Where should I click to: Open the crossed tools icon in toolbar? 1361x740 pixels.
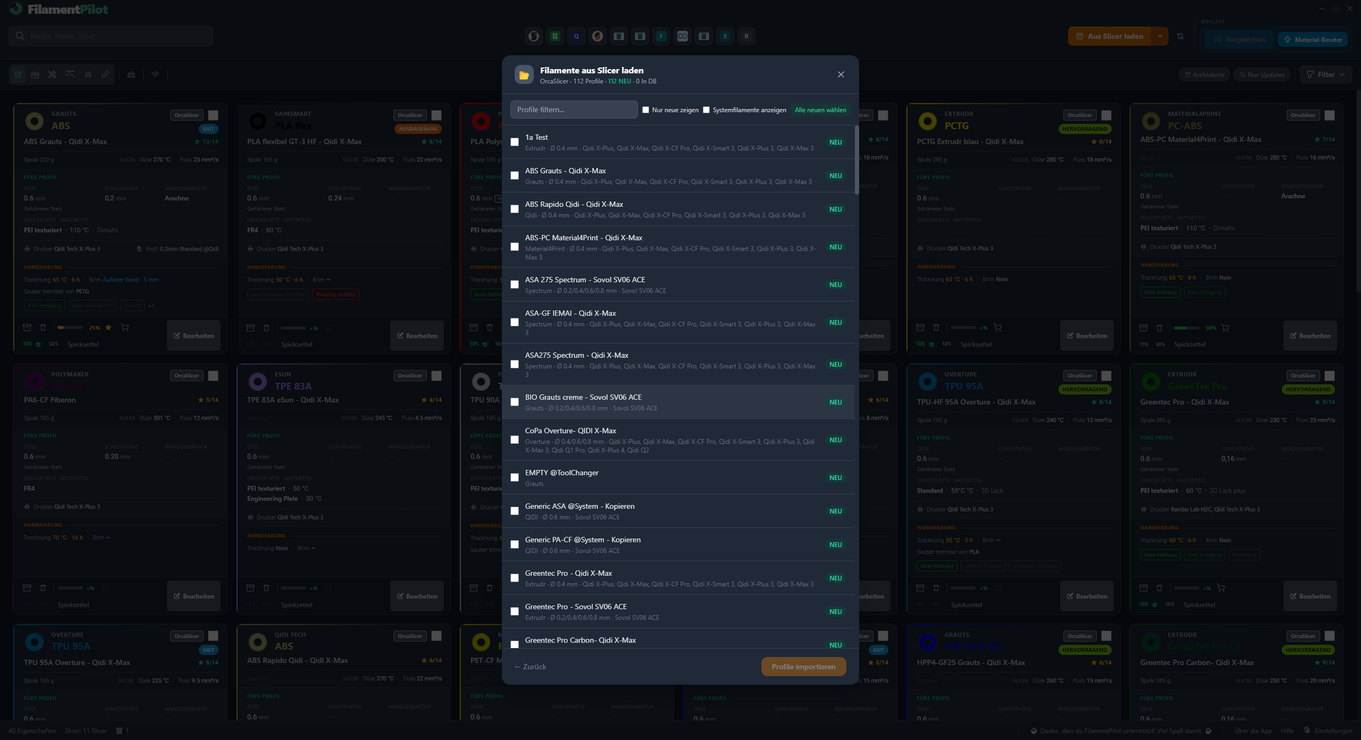coord(52,74)
